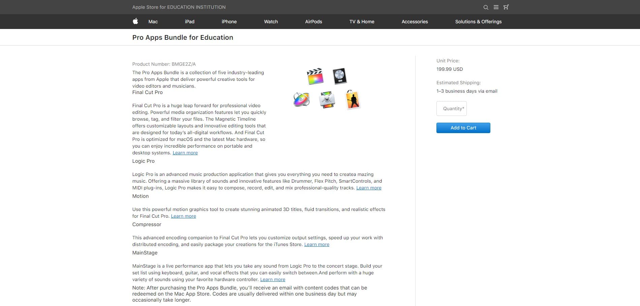This screenshot has width=640, height=306.
Task: Click the Apple logo icon
Action: [x=135, y=21]
